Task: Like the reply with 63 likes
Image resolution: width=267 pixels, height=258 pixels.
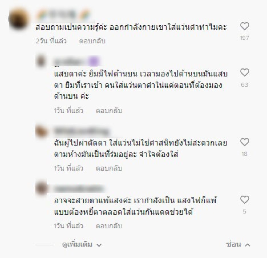Action: pos(245,72)
